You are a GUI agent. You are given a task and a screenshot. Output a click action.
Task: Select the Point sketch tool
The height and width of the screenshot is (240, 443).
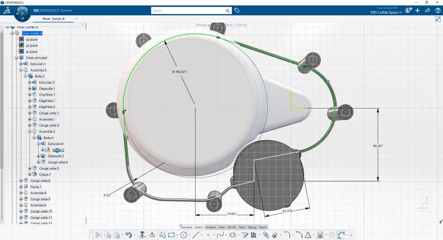(208, 234)
